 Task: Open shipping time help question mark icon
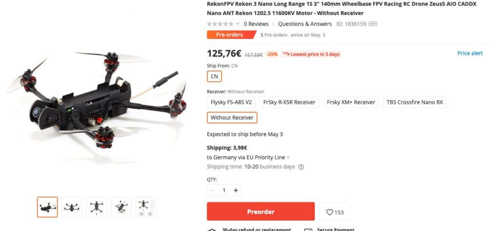(301, 167)
